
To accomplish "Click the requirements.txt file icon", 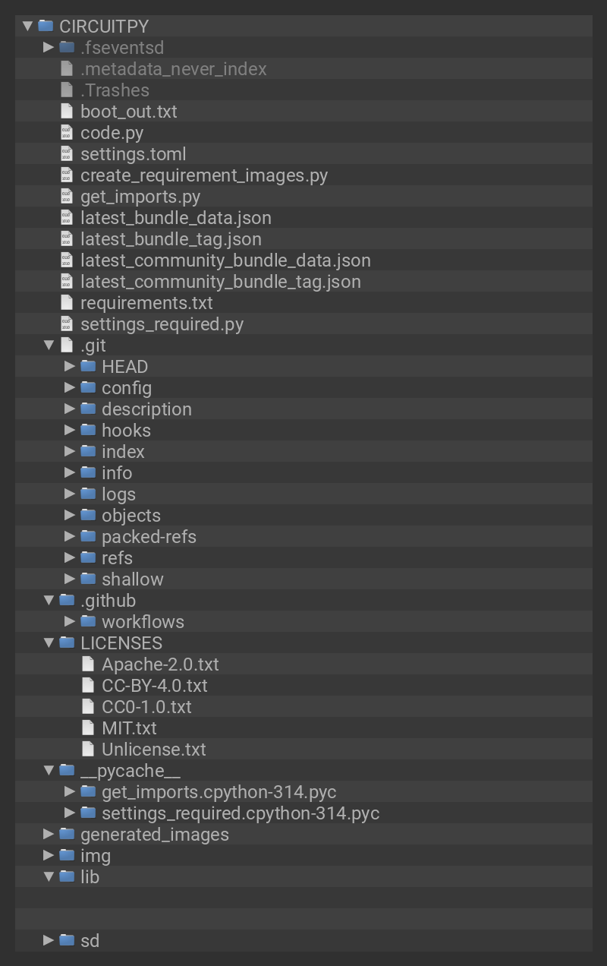I will [67, 303].
